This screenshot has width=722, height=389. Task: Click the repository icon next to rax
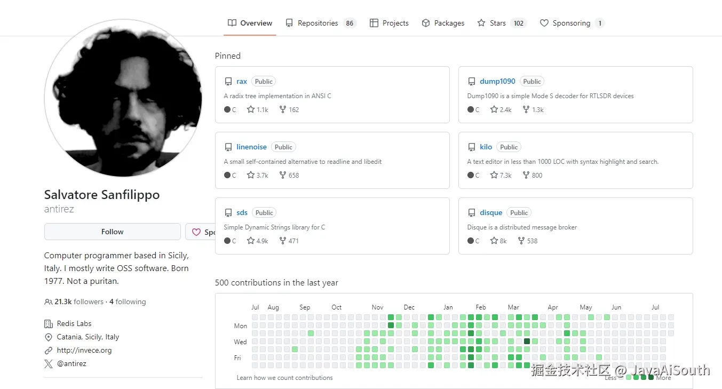pyautogui.click(x=228, y=82)
